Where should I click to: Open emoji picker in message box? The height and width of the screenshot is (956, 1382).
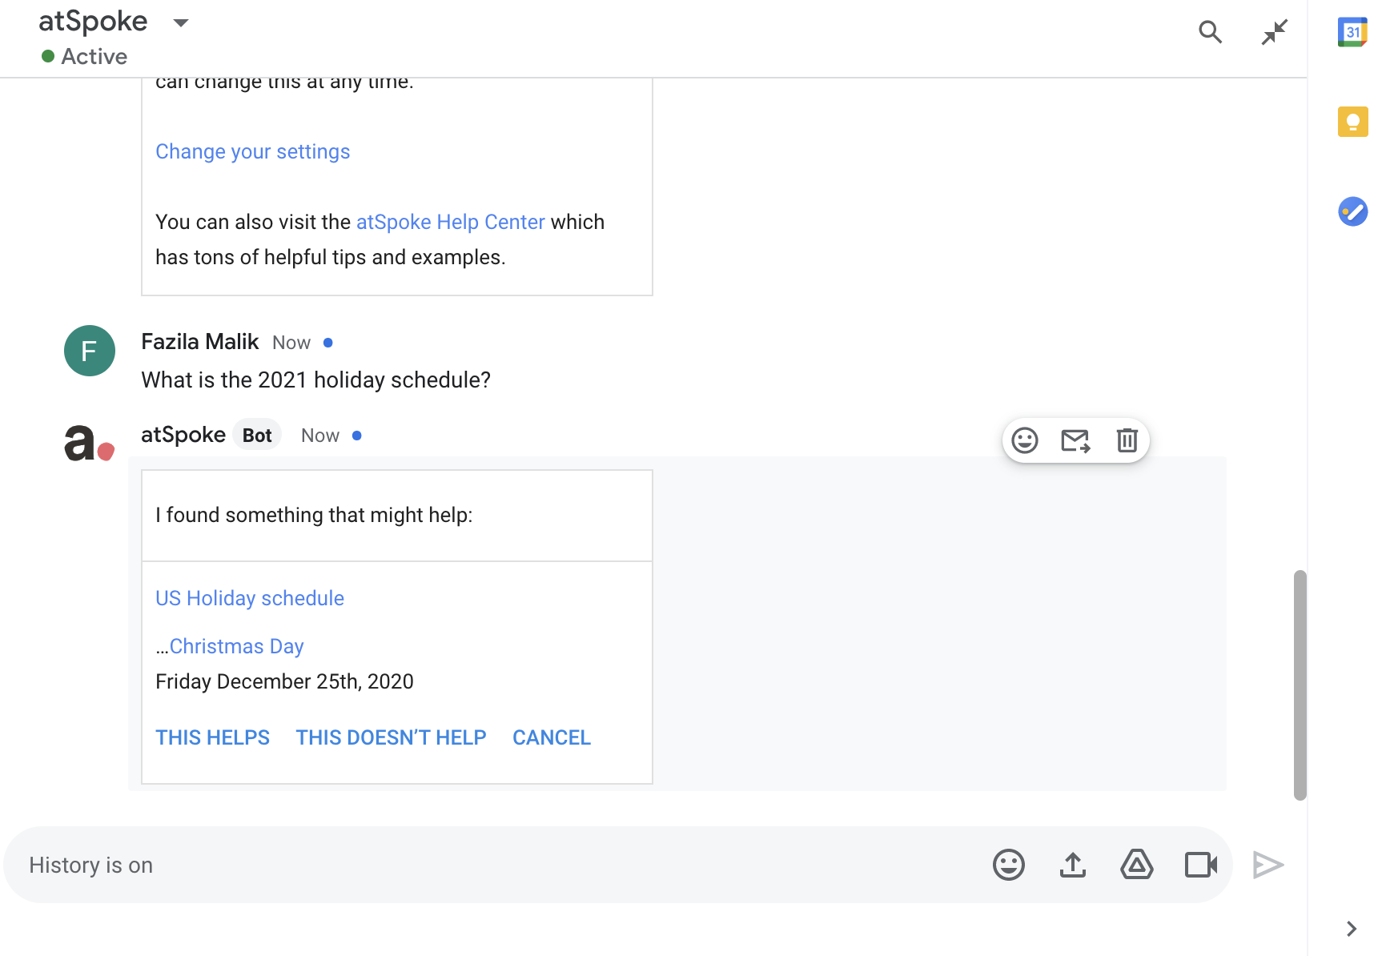1009,865
